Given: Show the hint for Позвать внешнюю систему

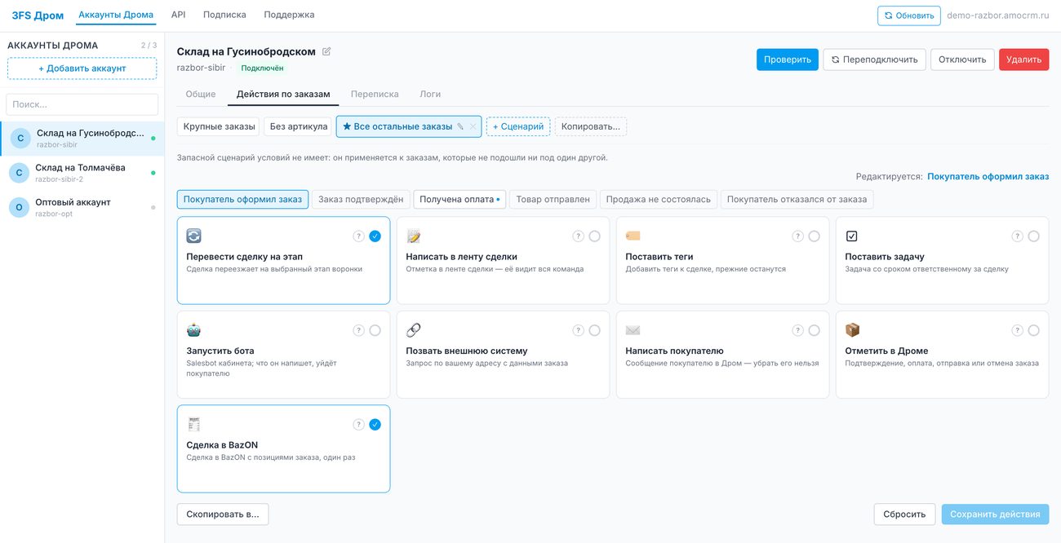Looking at the screenshot, I should [x=578, y=330].
